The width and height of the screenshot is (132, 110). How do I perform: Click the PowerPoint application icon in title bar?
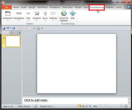click(3, 3)
